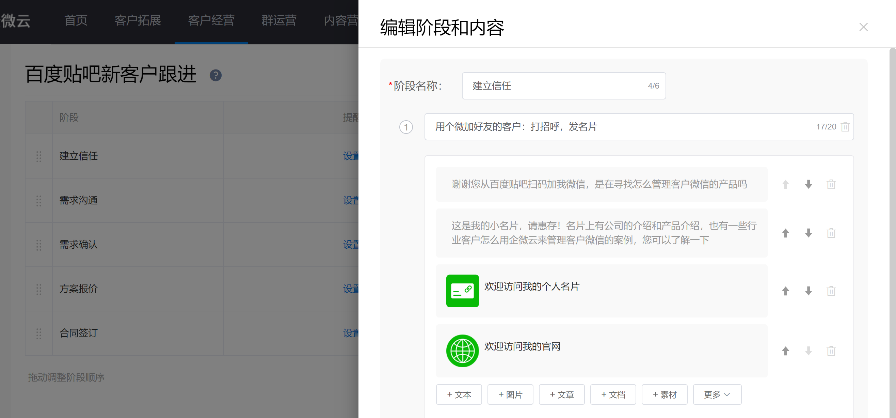
Task: Open the 首页 nav tab
Action: (76, 20)
